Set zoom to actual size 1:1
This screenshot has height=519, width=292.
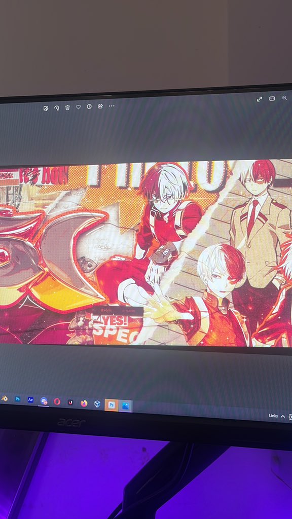coord(272,98)
